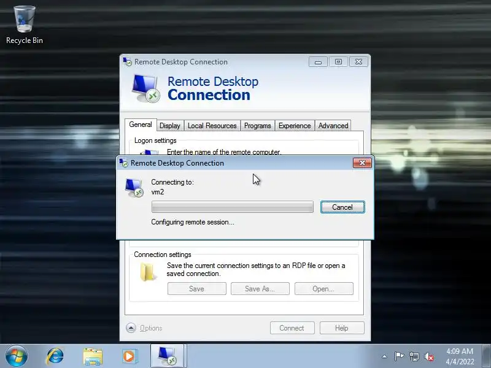Click the Save As... button
The image size is (491, 368).
click(x=260, y=288)
